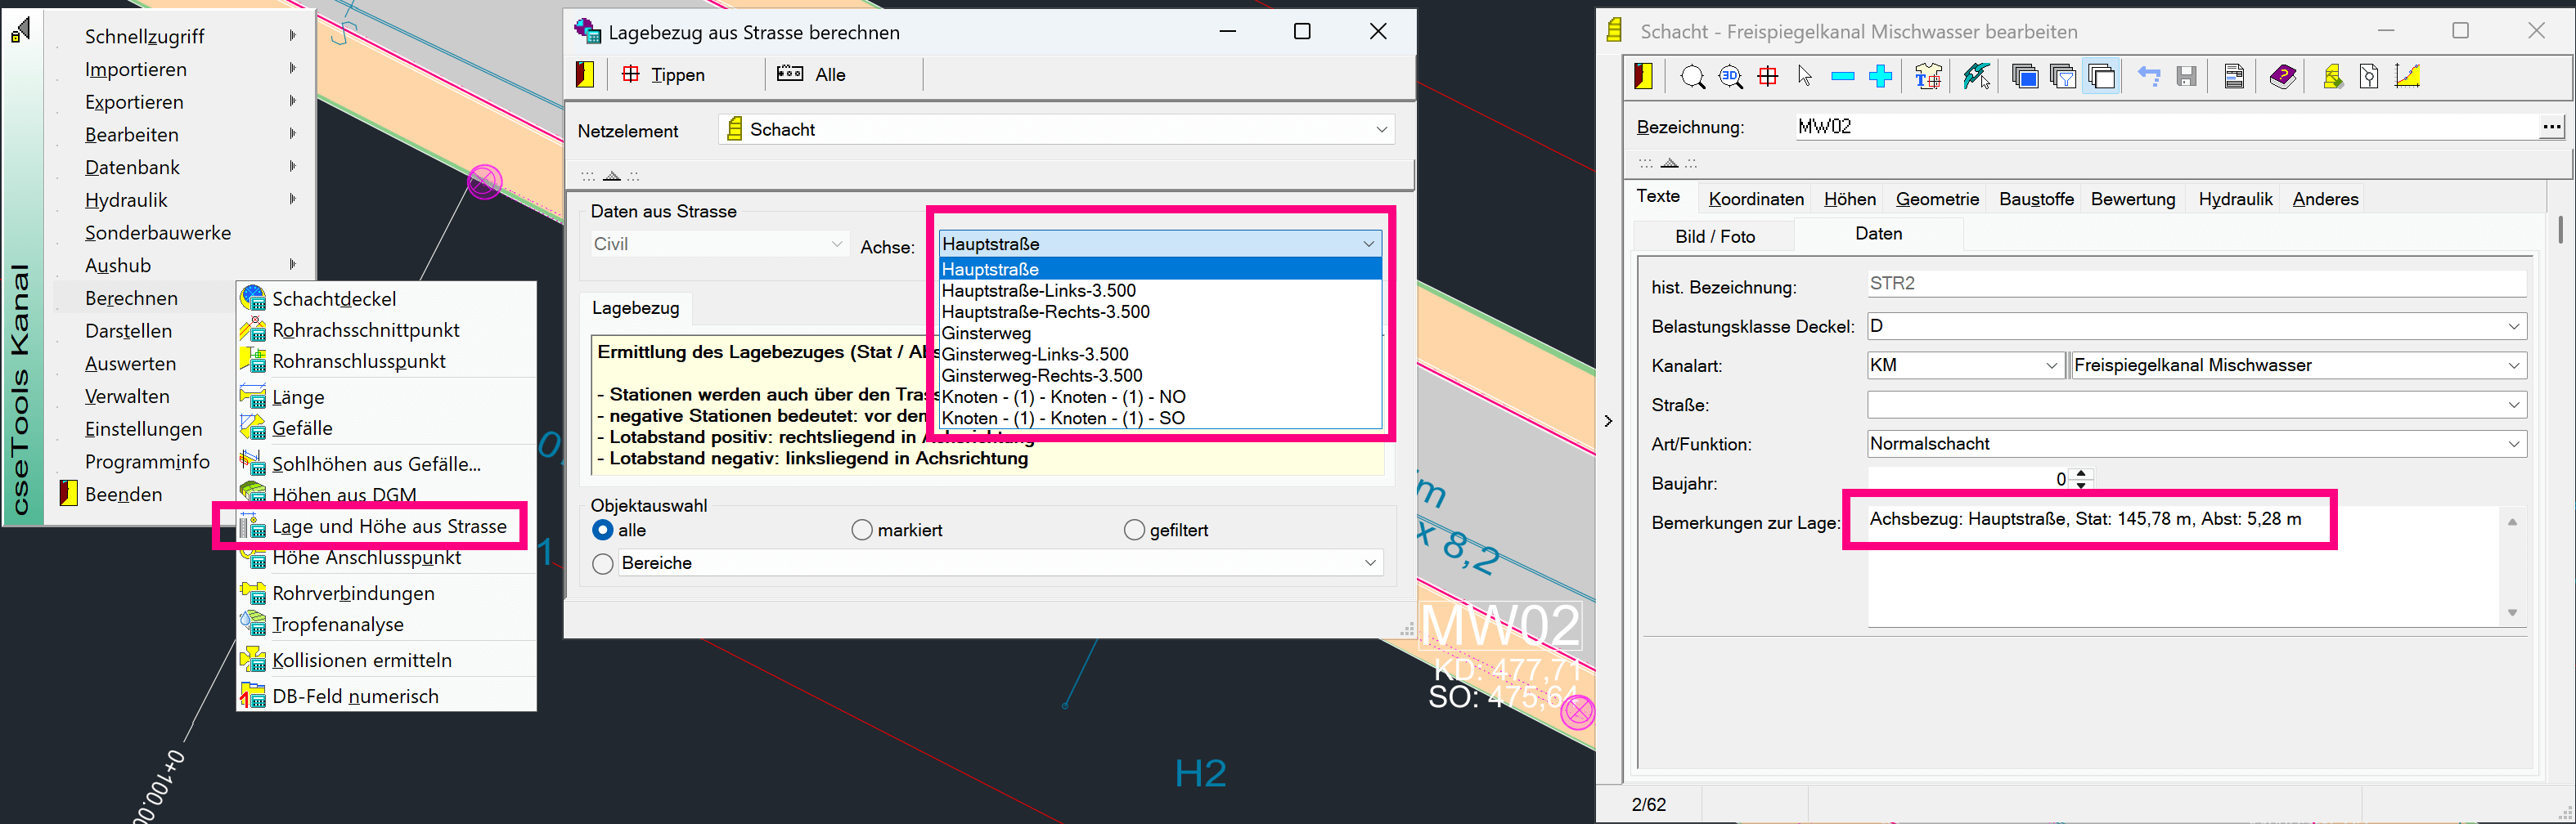Open the Art/Funktion Normalschacht dropdown

(x=2513, y=445)
